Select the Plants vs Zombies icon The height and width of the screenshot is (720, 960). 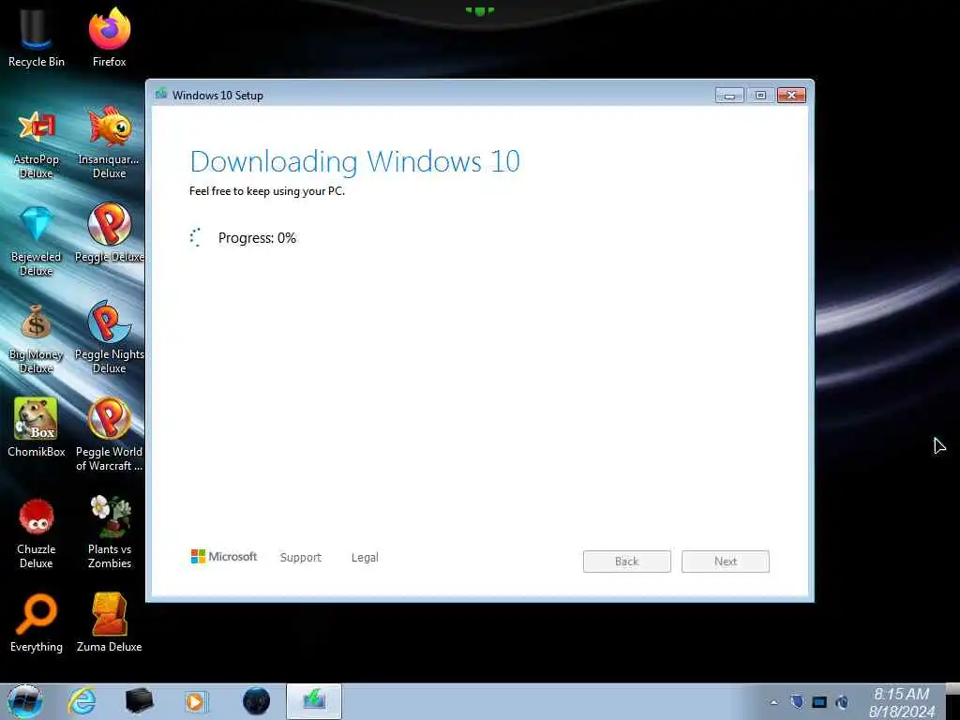109,532
